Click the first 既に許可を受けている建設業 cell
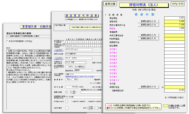Viewport: 189px width, 114px height. pos(67,46)
